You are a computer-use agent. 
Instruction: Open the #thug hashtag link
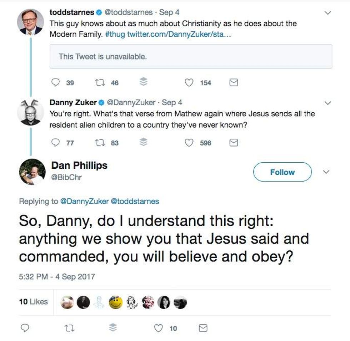tap(115, 33)
